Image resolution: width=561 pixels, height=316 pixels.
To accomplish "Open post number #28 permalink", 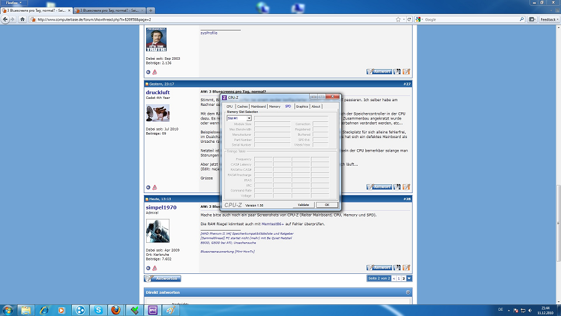I will pos(407,199).
